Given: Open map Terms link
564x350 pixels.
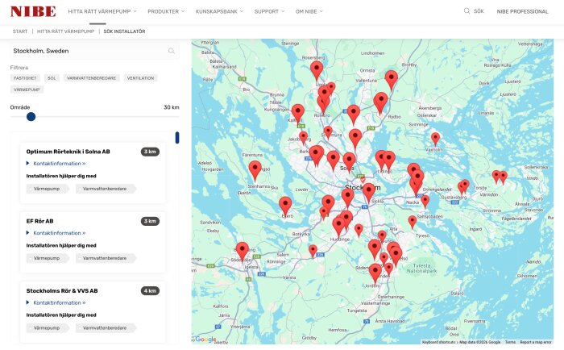Looking at the screenshot, I should point(510,342).
